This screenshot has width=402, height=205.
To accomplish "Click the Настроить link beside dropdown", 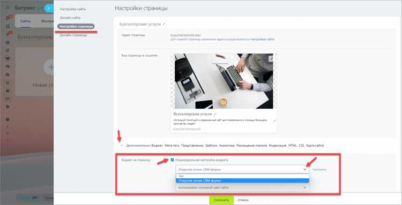I will tap(319, 170).
